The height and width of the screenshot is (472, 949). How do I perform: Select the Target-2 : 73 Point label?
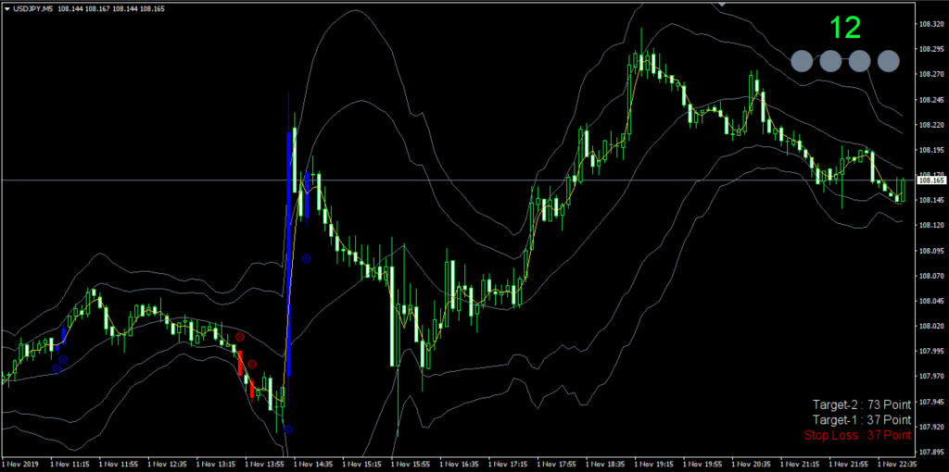pos(861,404)
